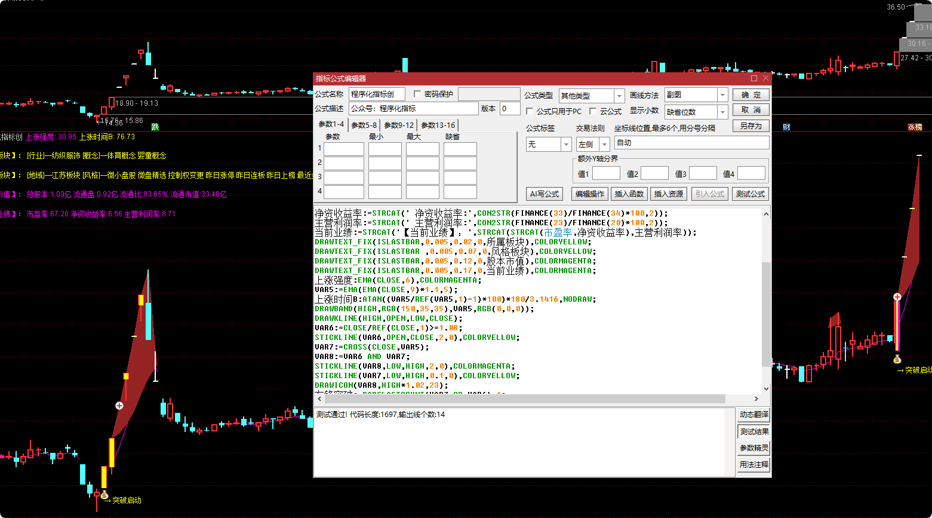The image size is (932, 518).
Task: Click the red 涨榜 marker
Action: pos(915,127)
